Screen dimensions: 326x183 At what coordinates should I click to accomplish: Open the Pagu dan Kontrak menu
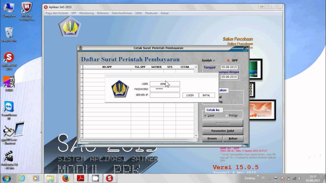point(57,13)
